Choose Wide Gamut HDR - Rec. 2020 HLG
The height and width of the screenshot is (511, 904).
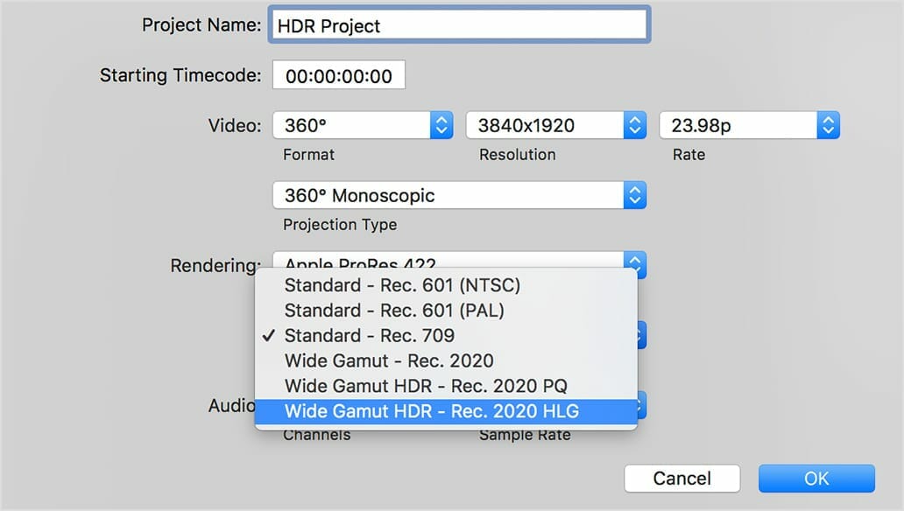pos(446,411)
